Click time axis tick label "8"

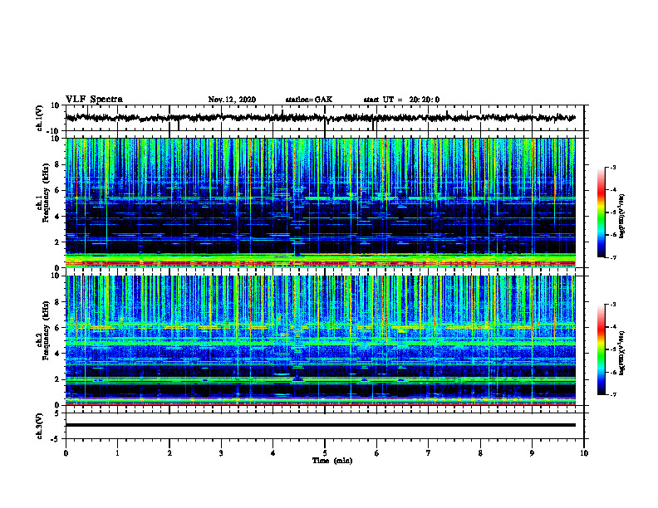pos(480,453)
